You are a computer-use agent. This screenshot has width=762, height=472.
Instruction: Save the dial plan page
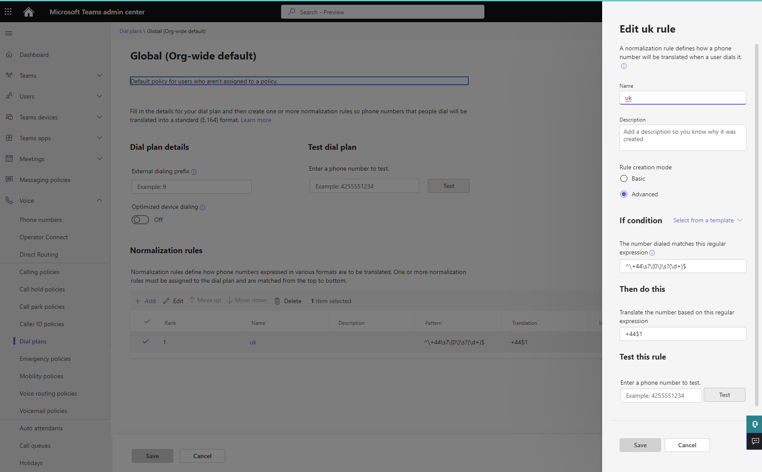coord(152,456)
